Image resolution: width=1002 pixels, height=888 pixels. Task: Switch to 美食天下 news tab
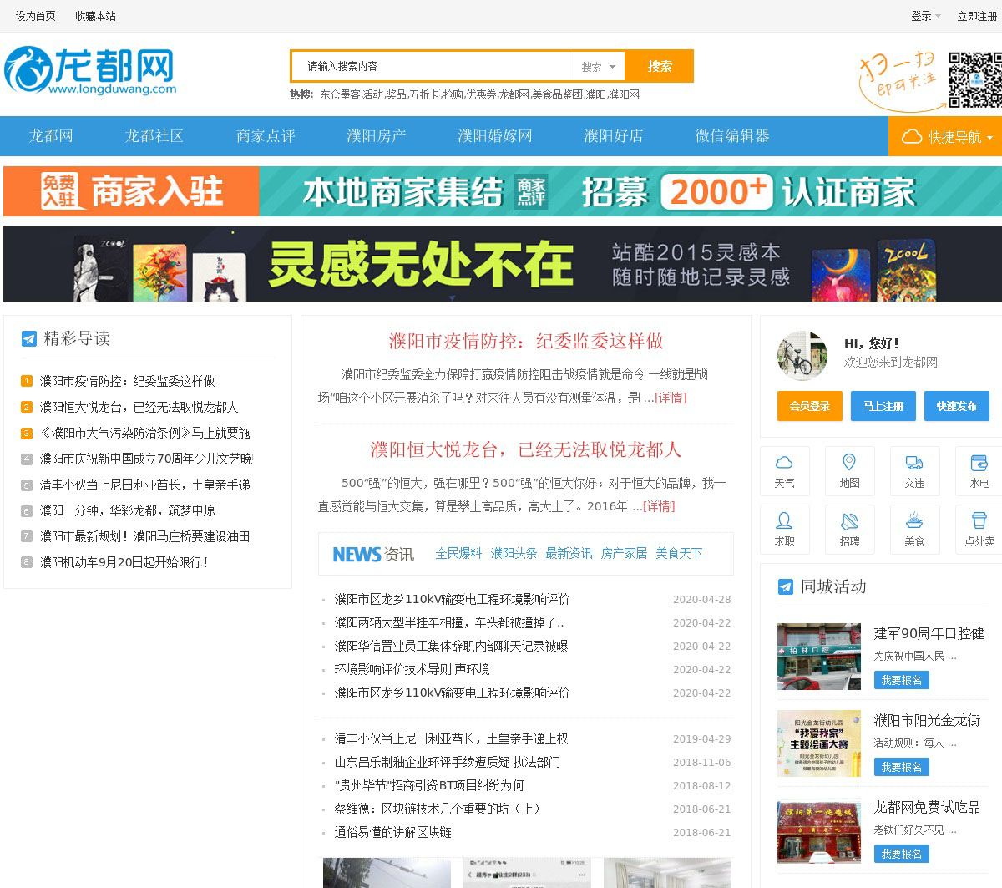tap(679, 553)
